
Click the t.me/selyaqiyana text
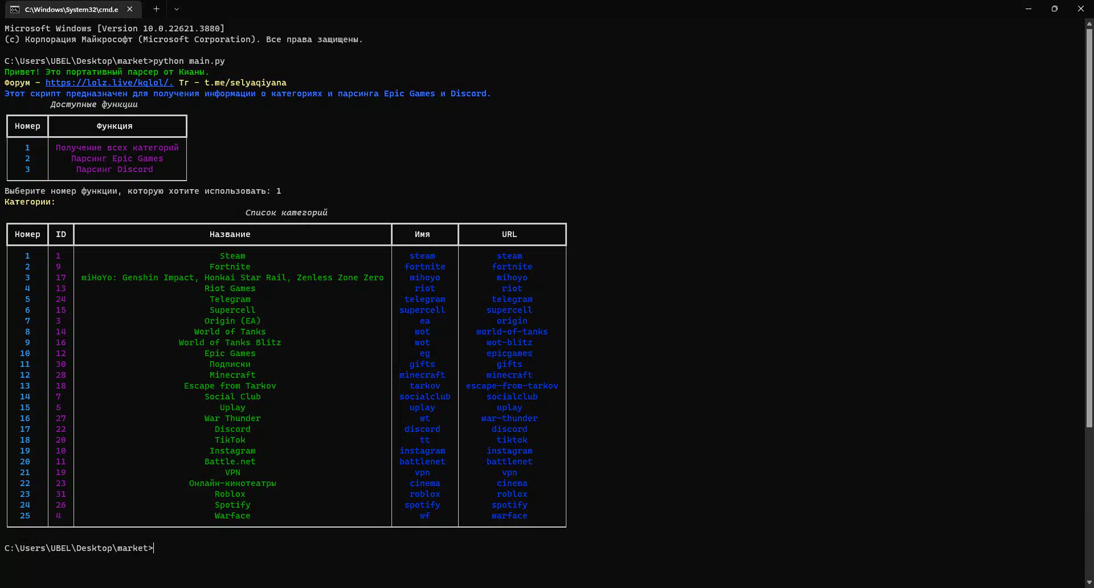246,83
